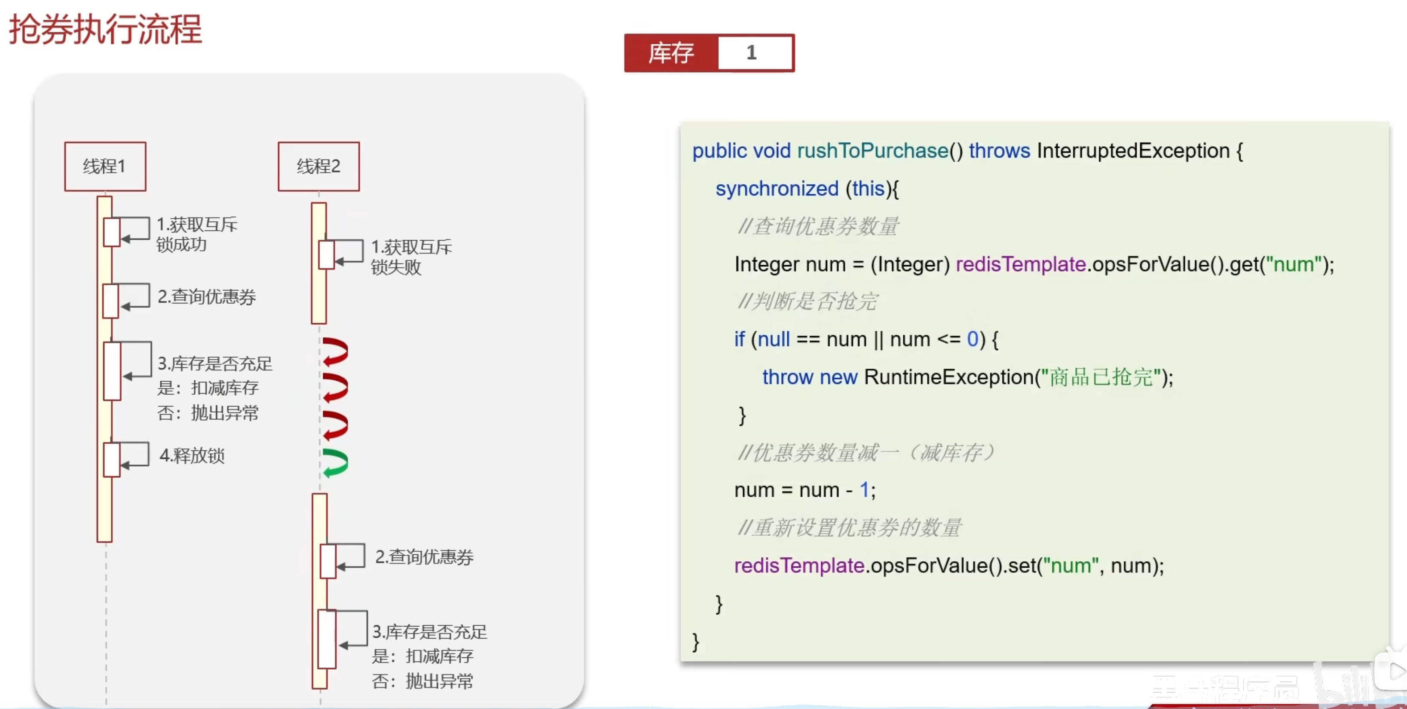Click the throw new RuntimeException("商品已抢完") line
This screenshot has width=1407, height=709.
pos(967,377)
